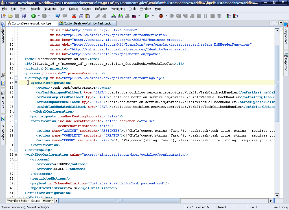The image size is (289, 210).
Task: Collapse the workflowConfiguration element on line 33
Action: 16,155
